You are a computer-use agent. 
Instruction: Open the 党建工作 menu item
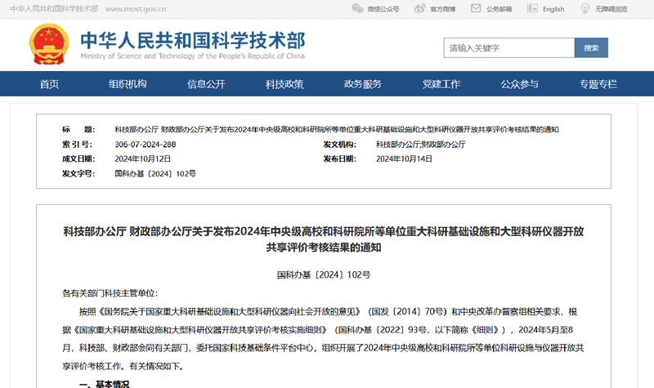point(441,84)
